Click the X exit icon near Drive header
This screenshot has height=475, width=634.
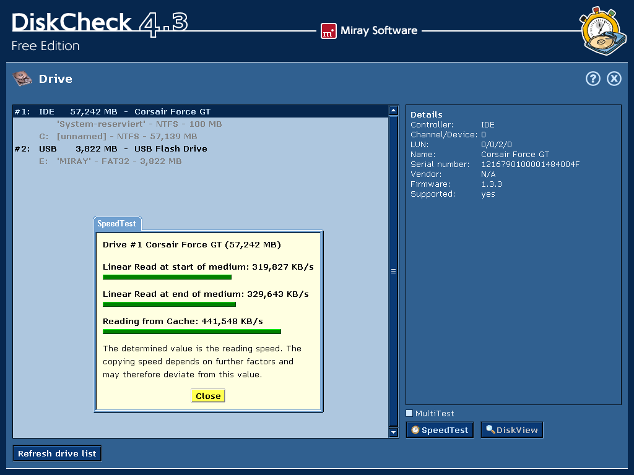[614, 79]
